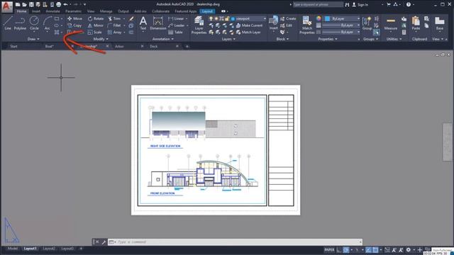Toggle group selection icon in Groups panel
The width and height of the screenshot is (454, 255).
click(376, 32)
